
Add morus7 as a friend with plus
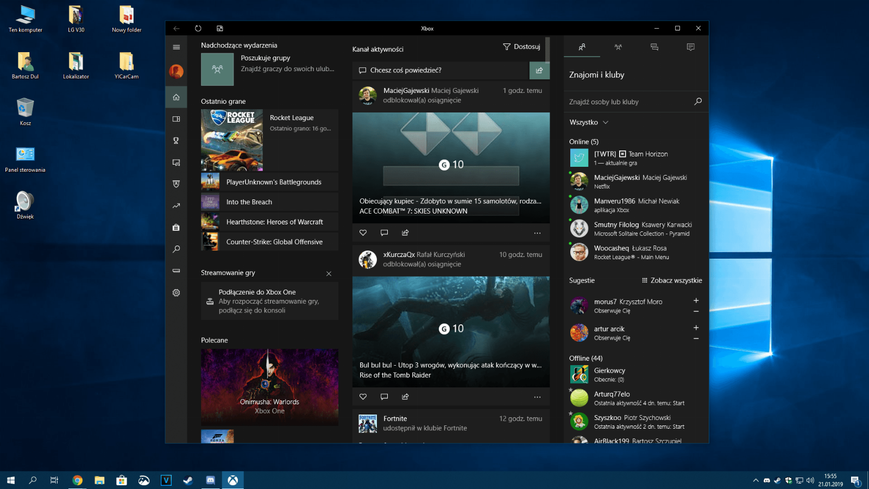pyautogui.click(x=696, y=300)
